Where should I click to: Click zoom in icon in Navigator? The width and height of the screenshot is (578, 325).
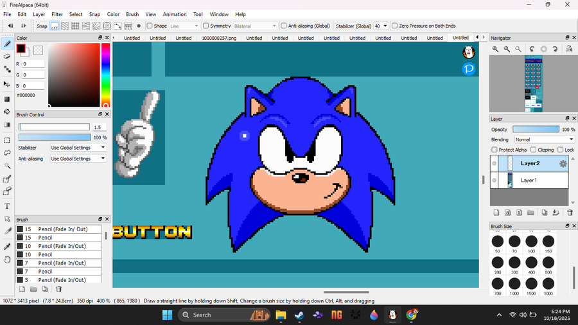point(495,49)
